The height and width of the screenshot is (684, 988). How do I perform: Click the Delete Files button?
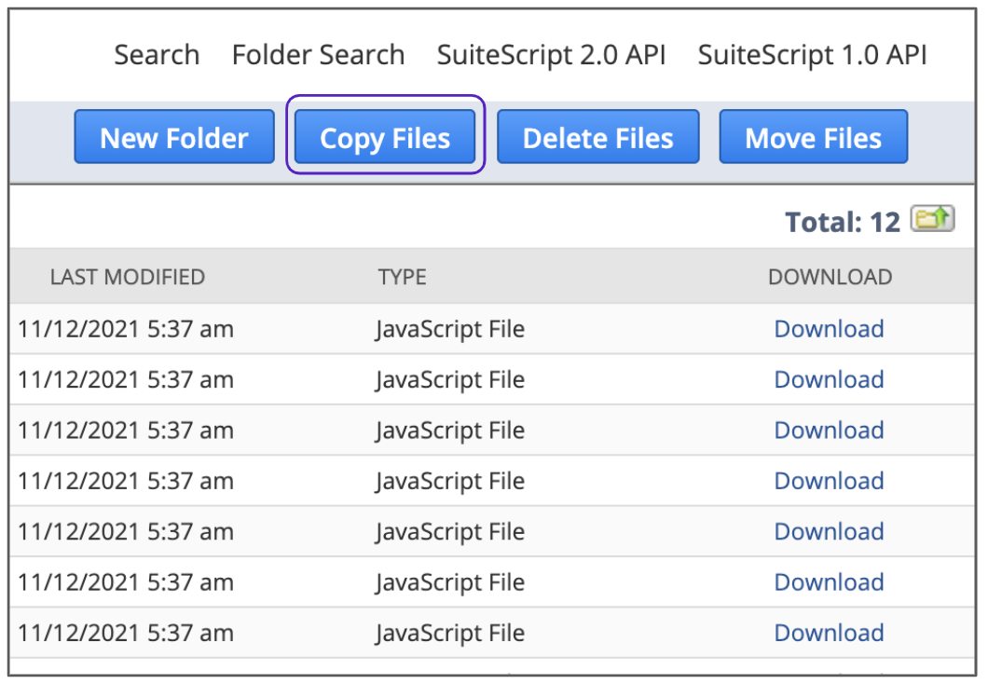pyautogui.click(x=597, y=138)
